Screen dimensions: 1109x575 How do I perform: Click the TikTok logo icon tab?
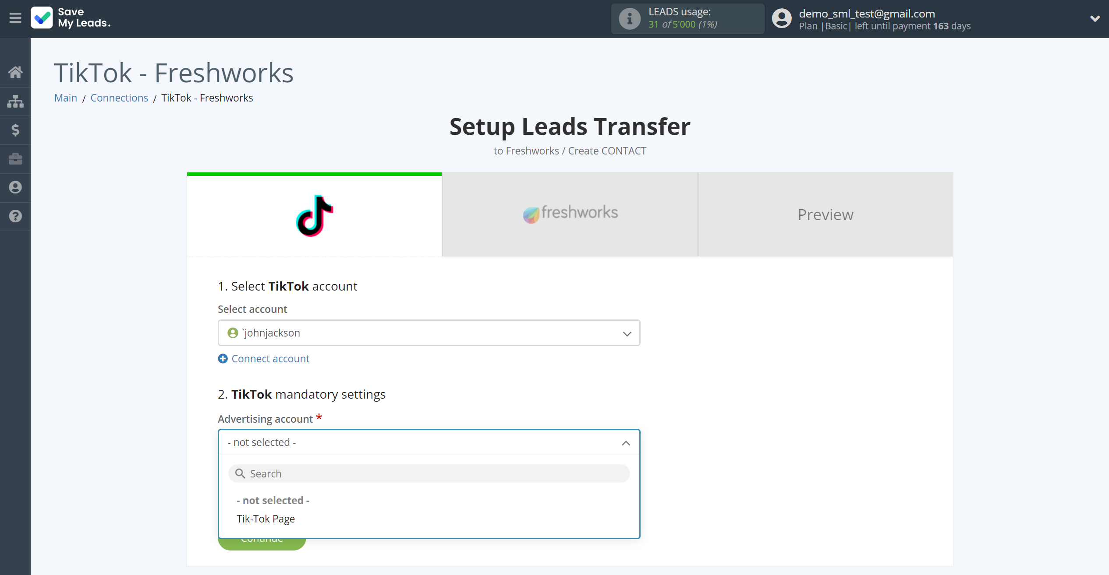[314, 214]
